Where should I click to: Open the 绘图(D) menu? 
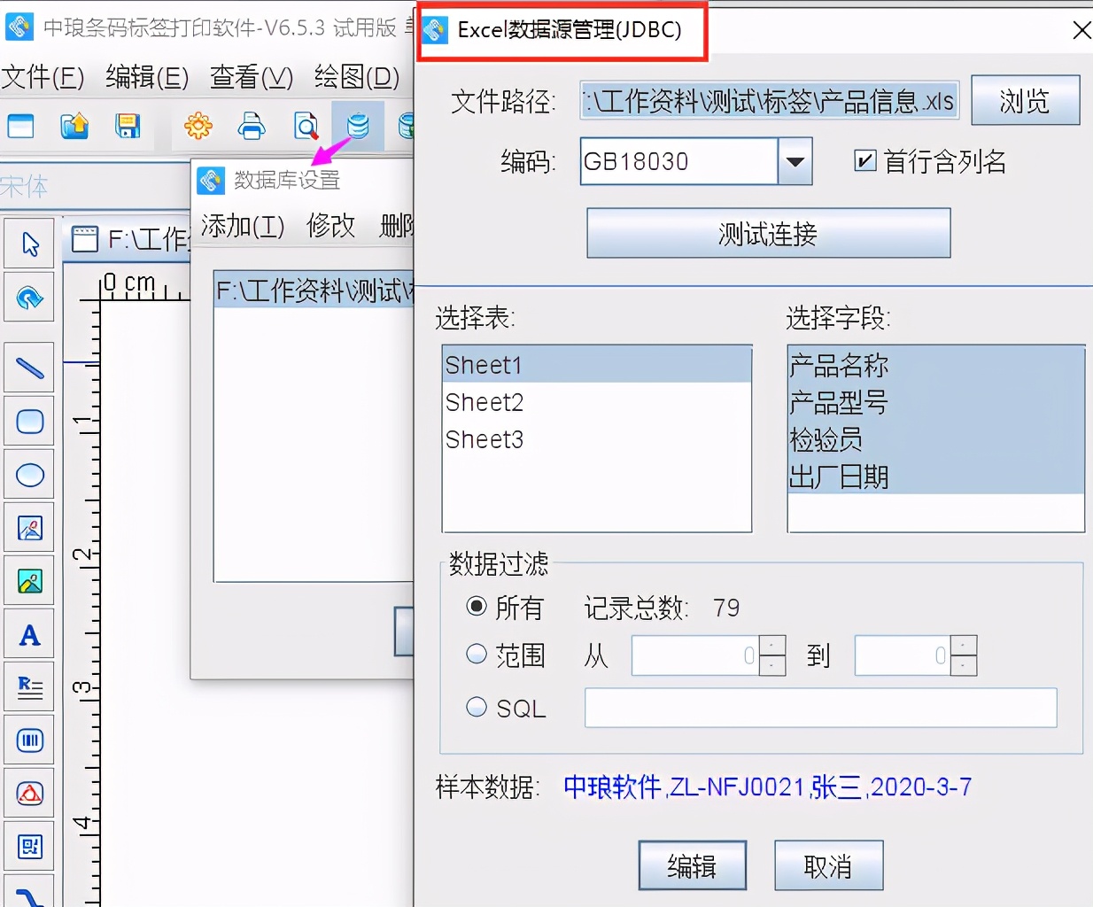(x=354, y=78)
